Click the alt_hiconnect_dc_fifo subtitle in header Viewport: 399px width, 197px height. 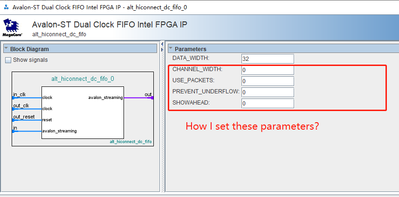(x=59, y=34)
